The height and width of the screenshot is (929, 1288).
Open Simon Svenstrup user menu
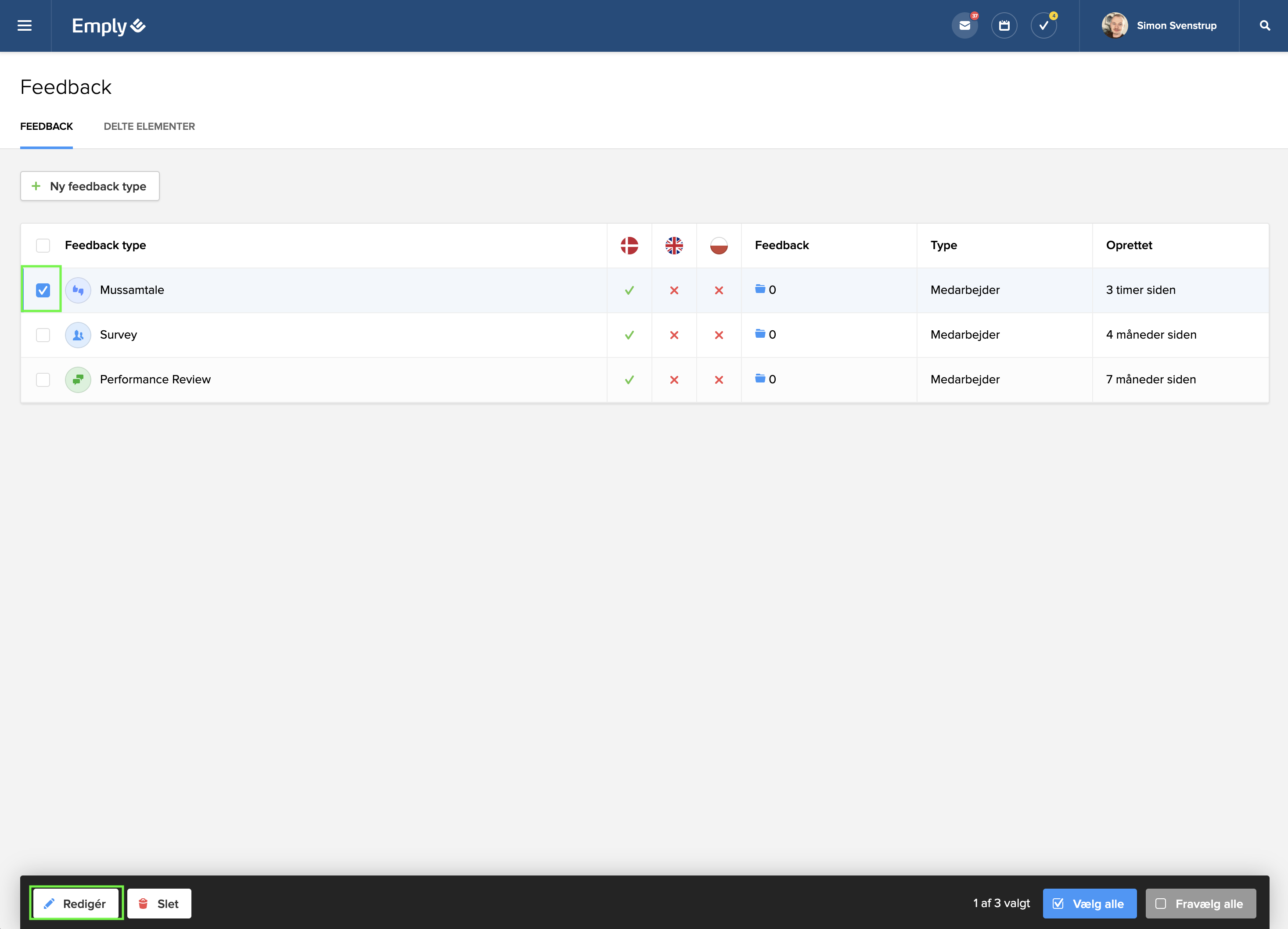point(1160,25)
